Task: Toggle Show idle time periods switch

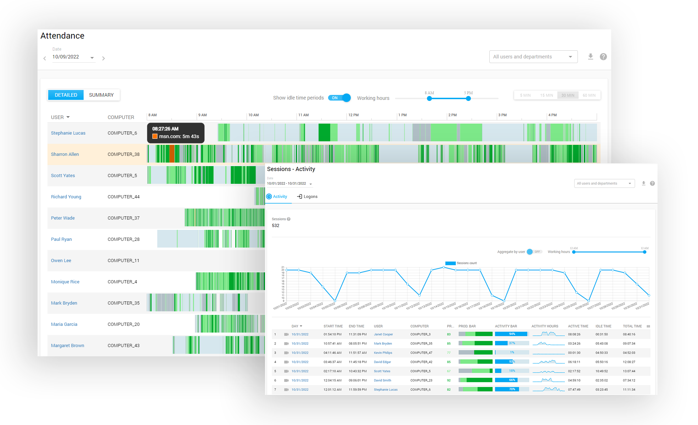Action: [x=339, y=98]
